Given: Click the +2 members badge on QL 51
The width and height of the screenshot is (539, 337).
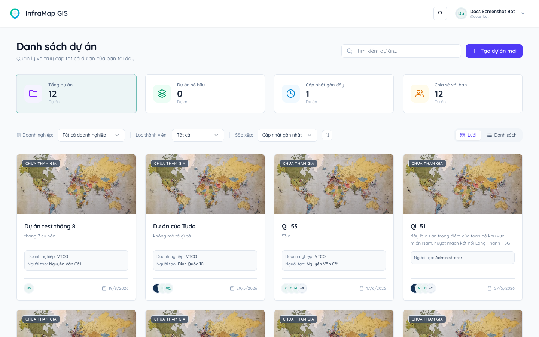Looking at the screenshot, I should [431, 288].
